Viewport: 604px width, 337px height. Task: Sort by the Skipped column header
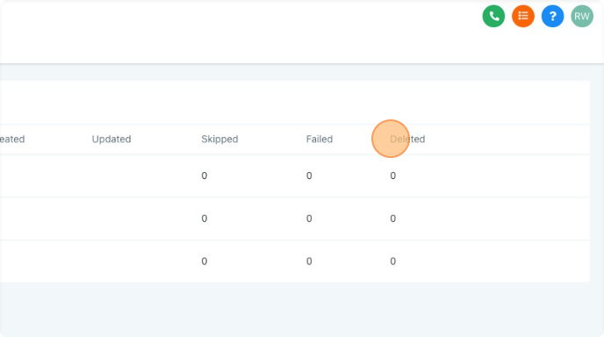(219, 139)
